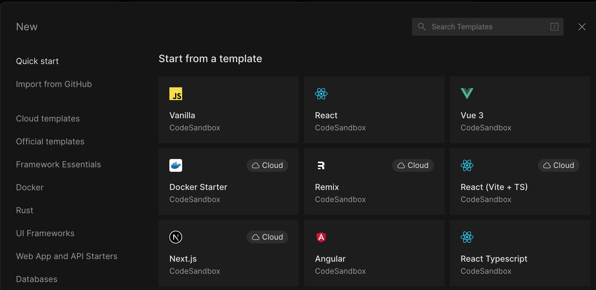Click the red Angular shield icon
The width and height of the screenshot is (596, 290).
pos(321,237)
